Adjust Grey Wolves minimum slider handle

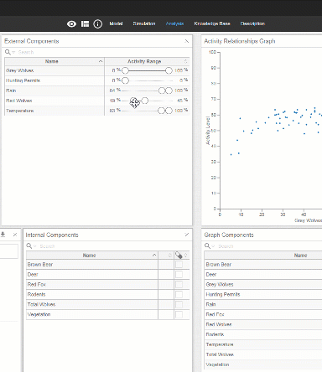pos(125,70)
